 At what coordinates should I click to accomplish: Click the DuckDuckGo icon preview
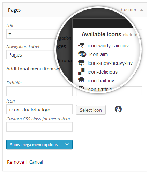pyautogui.click(x=118, y=109)
